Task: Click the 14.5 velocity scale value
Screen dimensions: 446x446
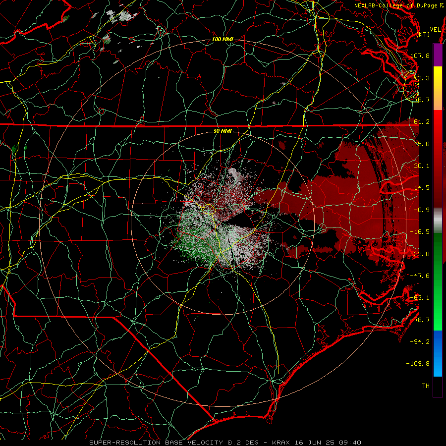Action: point(422,188)
